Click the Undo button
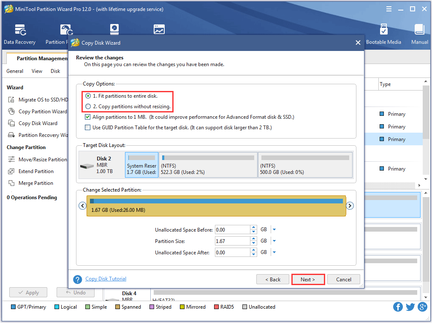Image resolution: width=432 pixels, height=323 pixels. [x=76, y=293]
